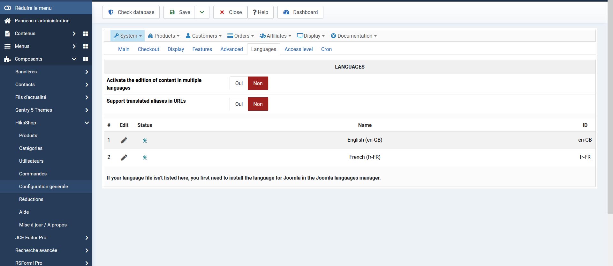The width and height of the screenshot is (613, 266).
Task: Switch to the Cron tab
Action: pos(326,49)
